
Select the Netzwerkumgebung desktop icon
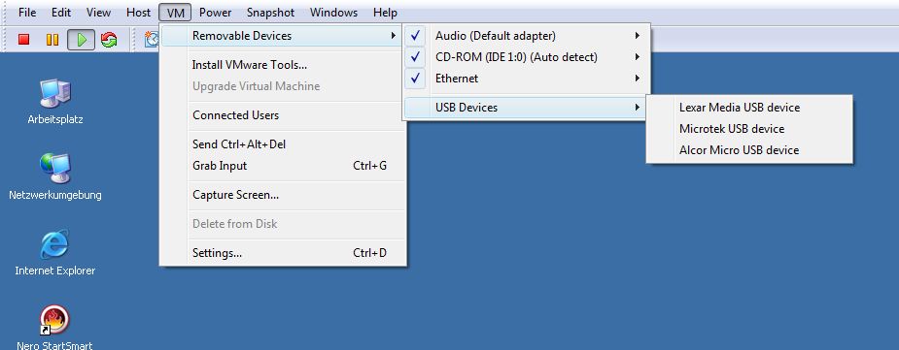click(x=55, y=169)
